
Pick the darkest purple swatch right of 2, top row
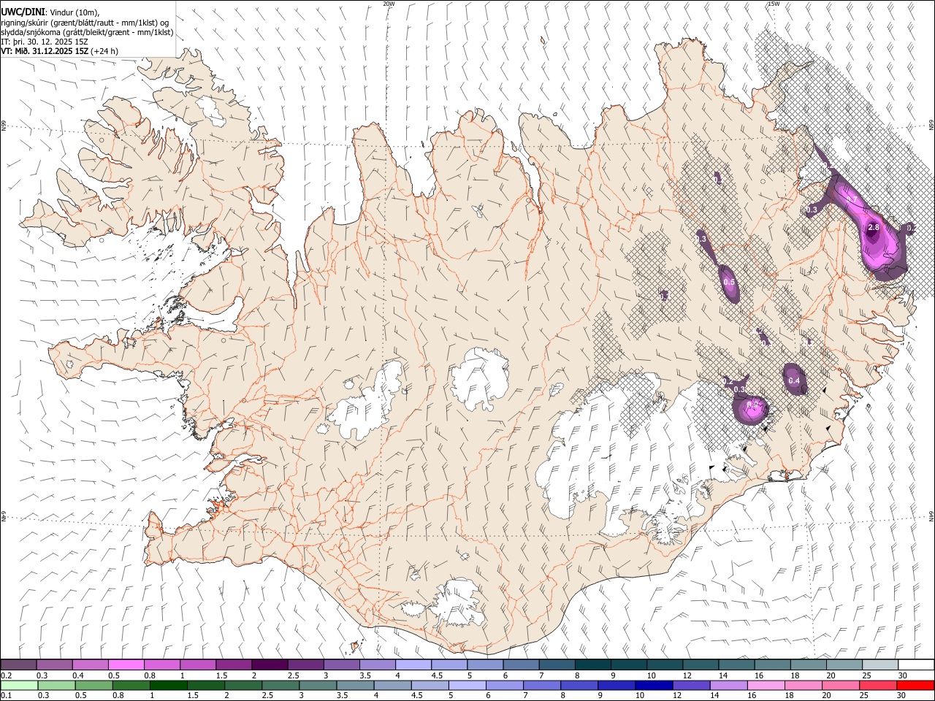[x=269, y=664]
